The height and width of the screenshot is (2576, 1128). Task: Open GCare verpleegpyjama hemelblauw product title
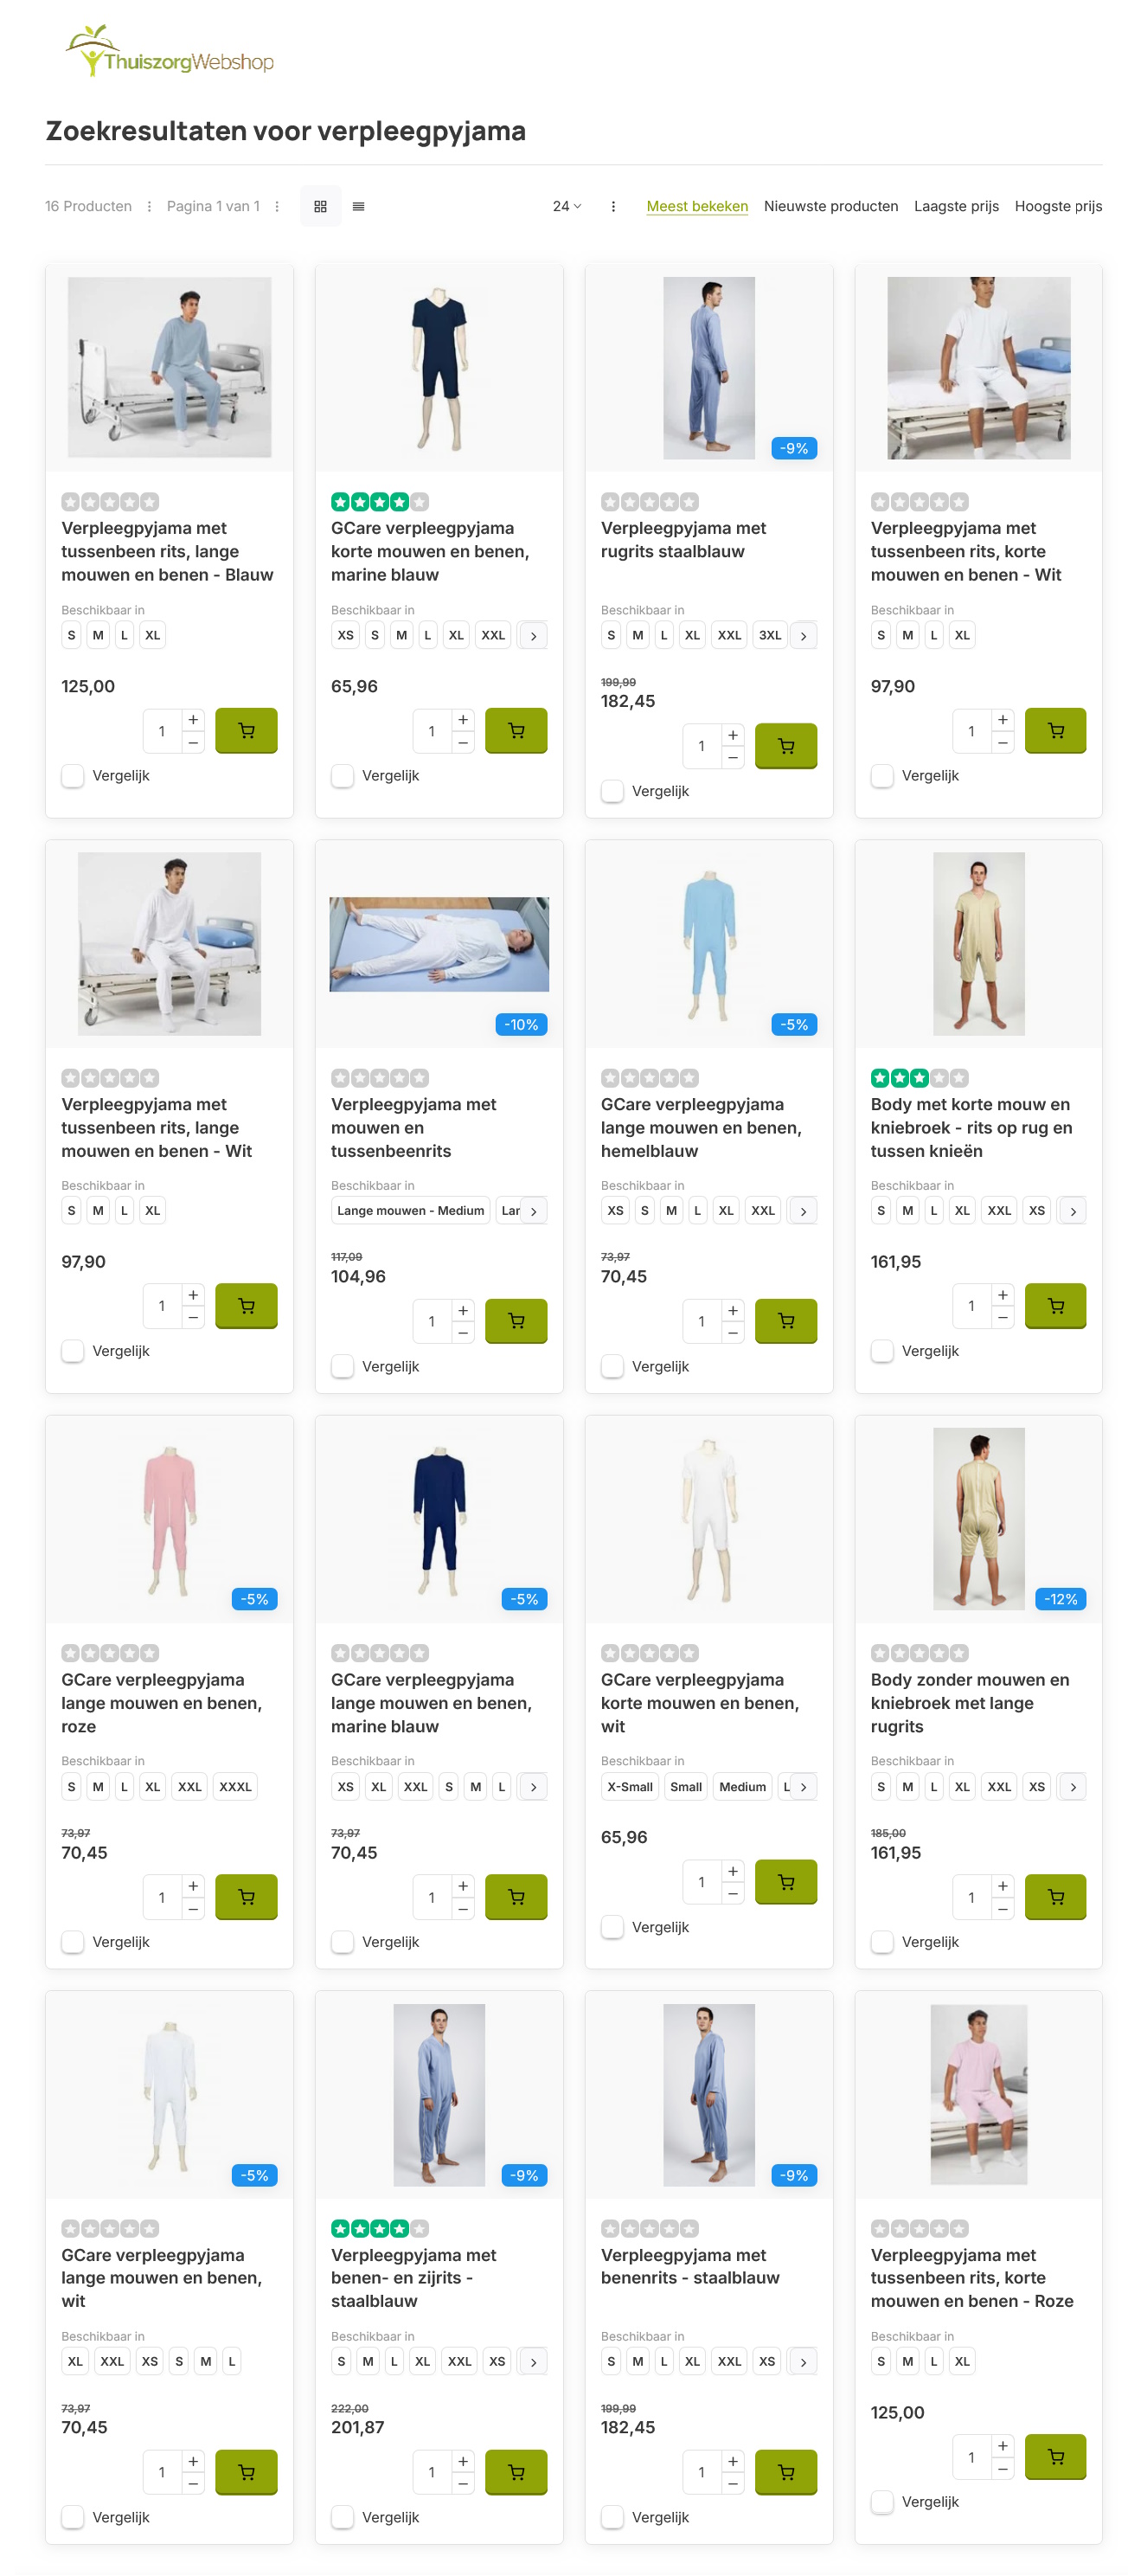tap(701, 1128)
